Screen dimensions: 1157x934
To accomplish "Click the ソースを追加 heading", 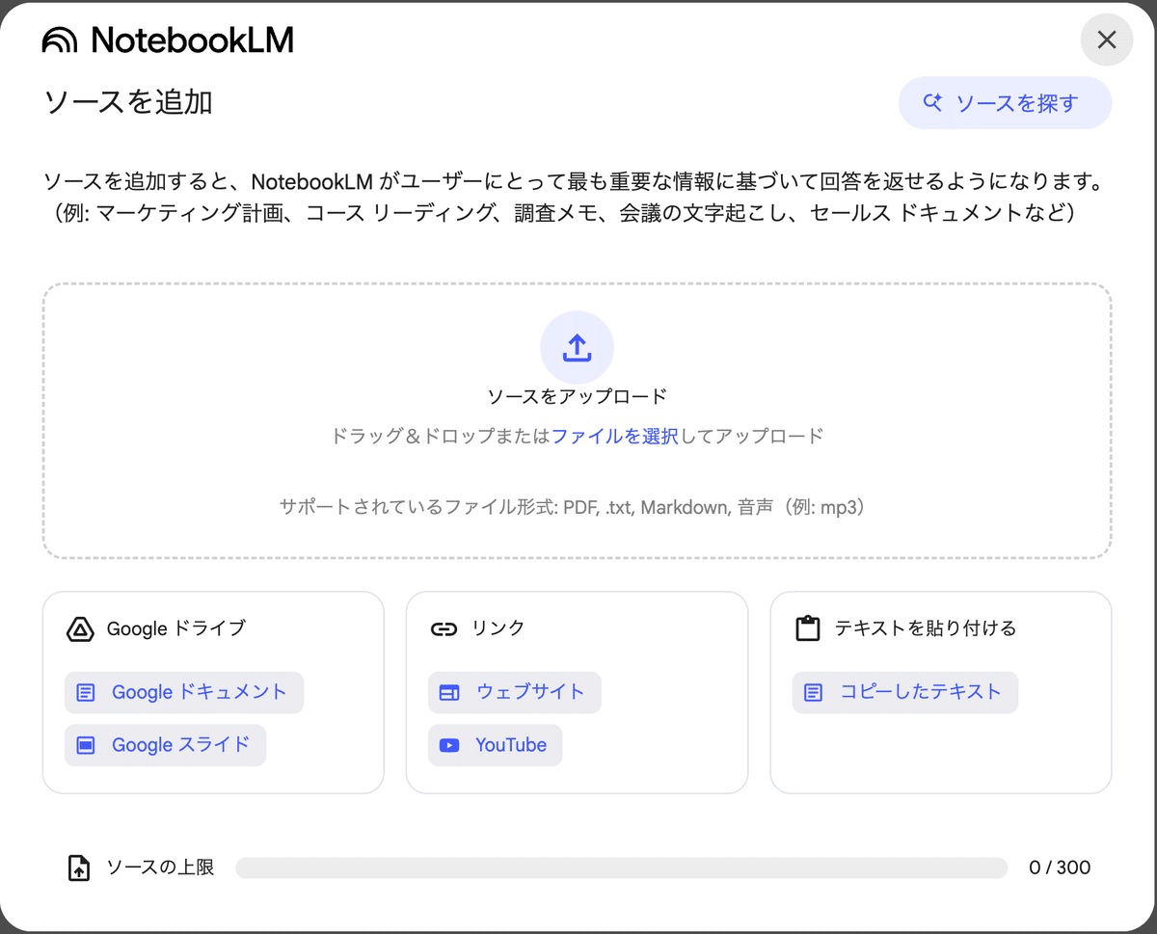I will pos(128,101).
